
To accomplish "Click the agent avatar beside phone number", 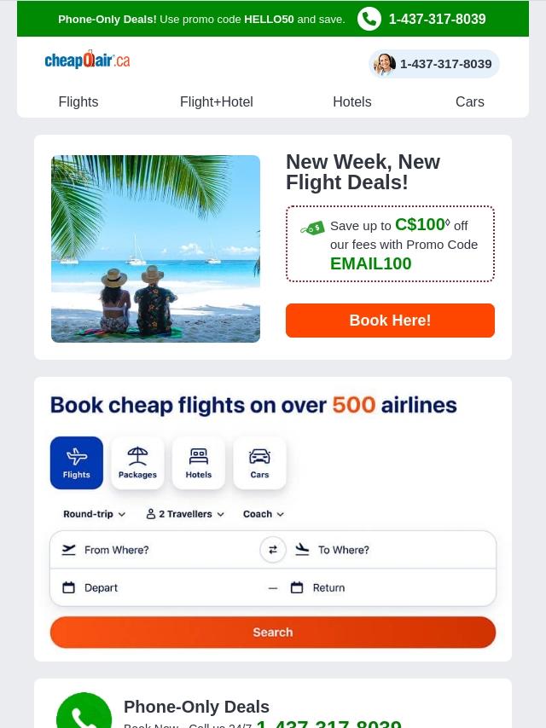I will coord(385,64).
